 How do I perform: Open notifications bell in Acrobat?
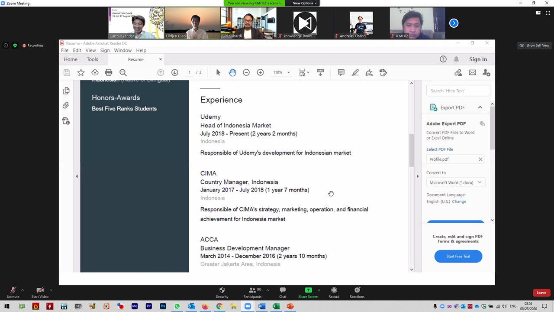tap(456, 59)
